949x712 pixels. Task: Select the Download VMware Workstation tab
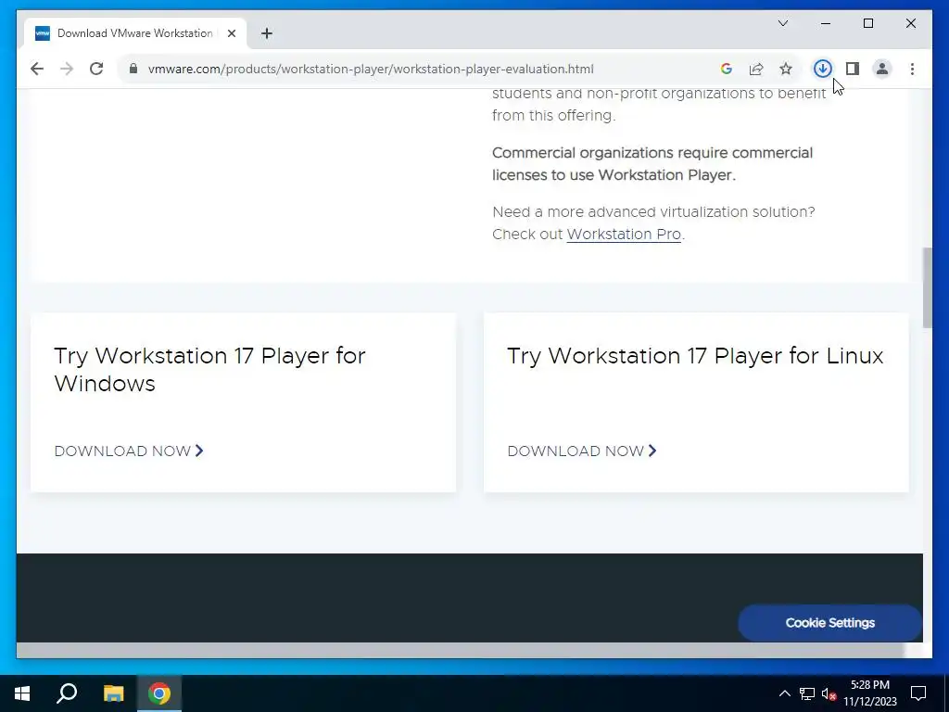[x=135, y=33]
